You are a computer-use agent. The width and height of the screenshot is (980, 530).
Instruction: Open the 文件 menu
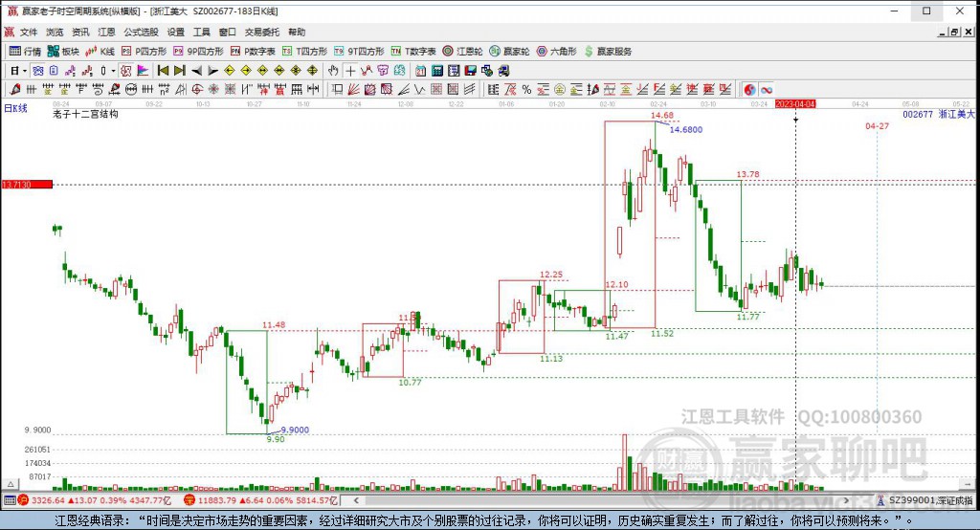tap(29, 32)
